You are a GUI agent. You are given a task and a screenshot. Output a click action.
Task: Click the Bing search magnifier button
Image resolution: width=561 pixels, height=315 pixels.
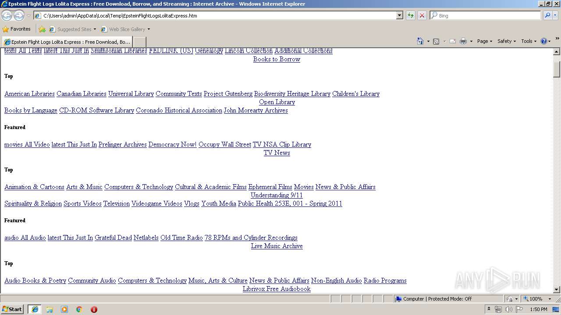point(547,15)
